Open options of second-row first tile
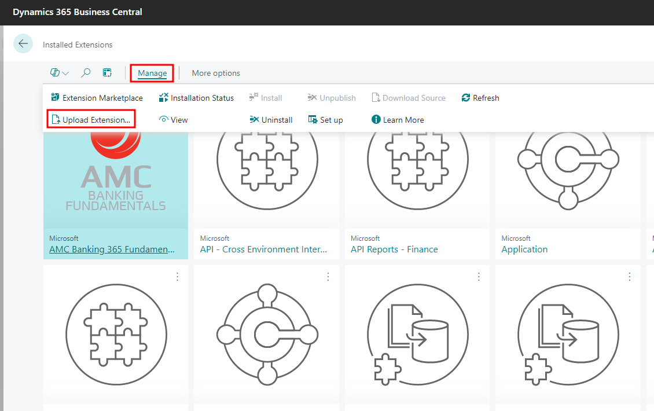The height and width of the screenshot is (411, 654). [x=177, y=276]
